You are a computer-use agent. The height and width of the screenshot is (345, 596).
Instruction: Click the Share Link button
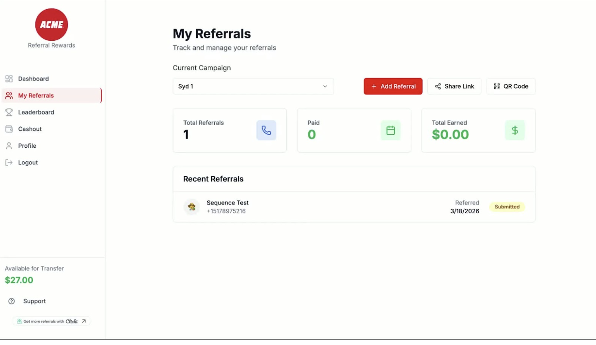coord(454,86)
